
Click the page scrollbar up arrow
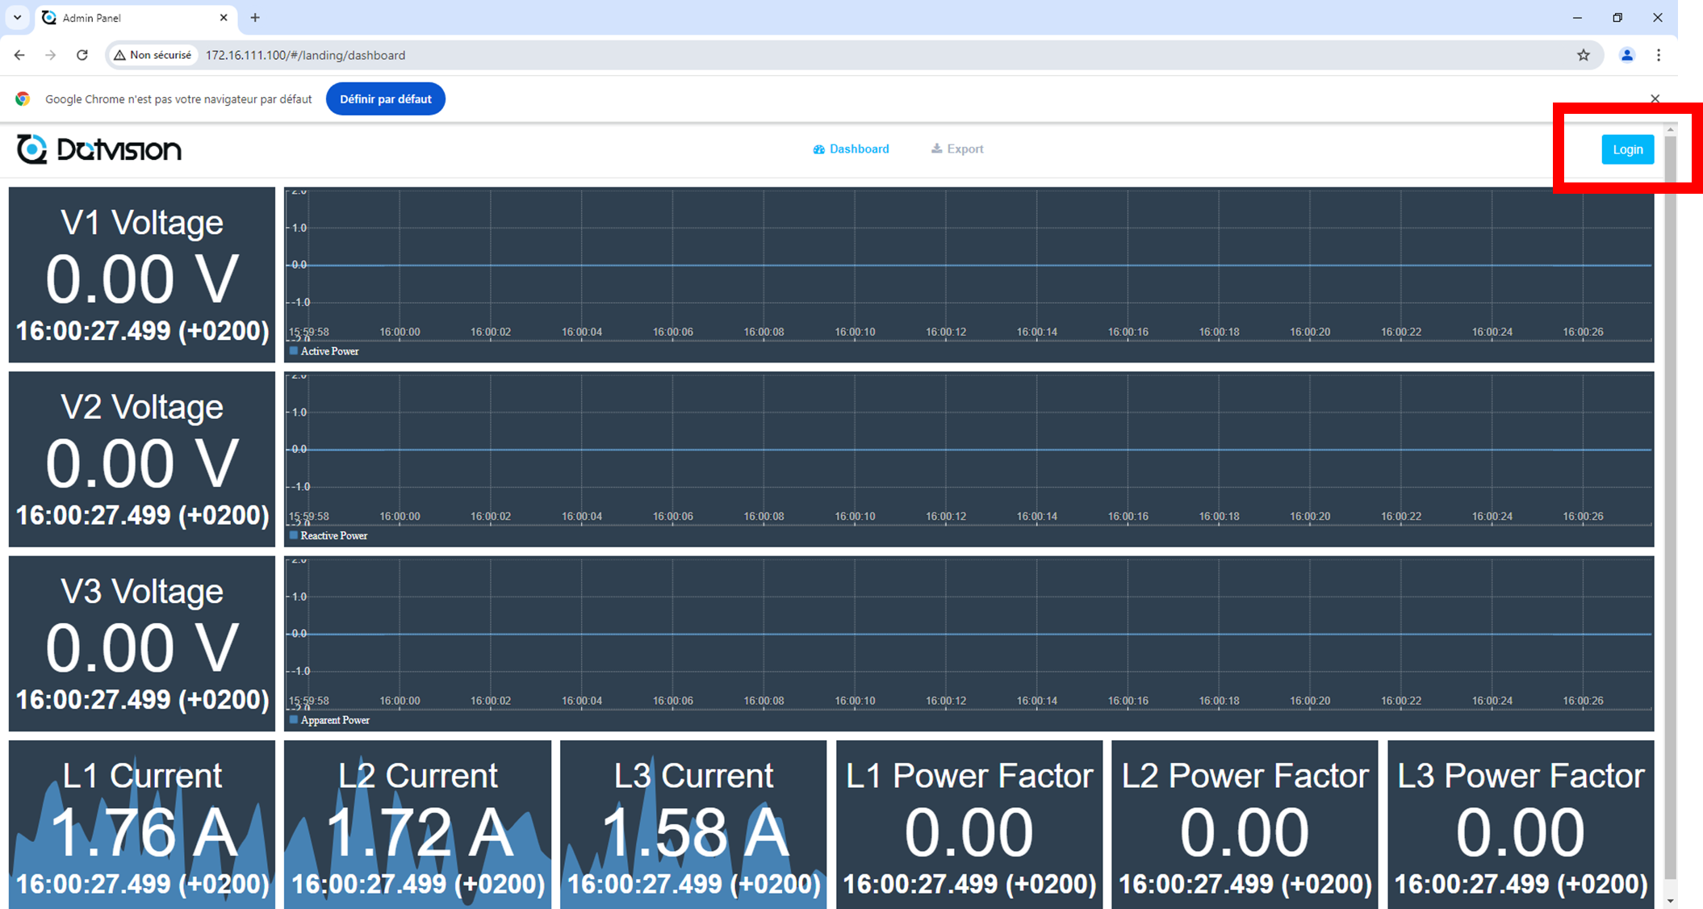click(1670, 129)
